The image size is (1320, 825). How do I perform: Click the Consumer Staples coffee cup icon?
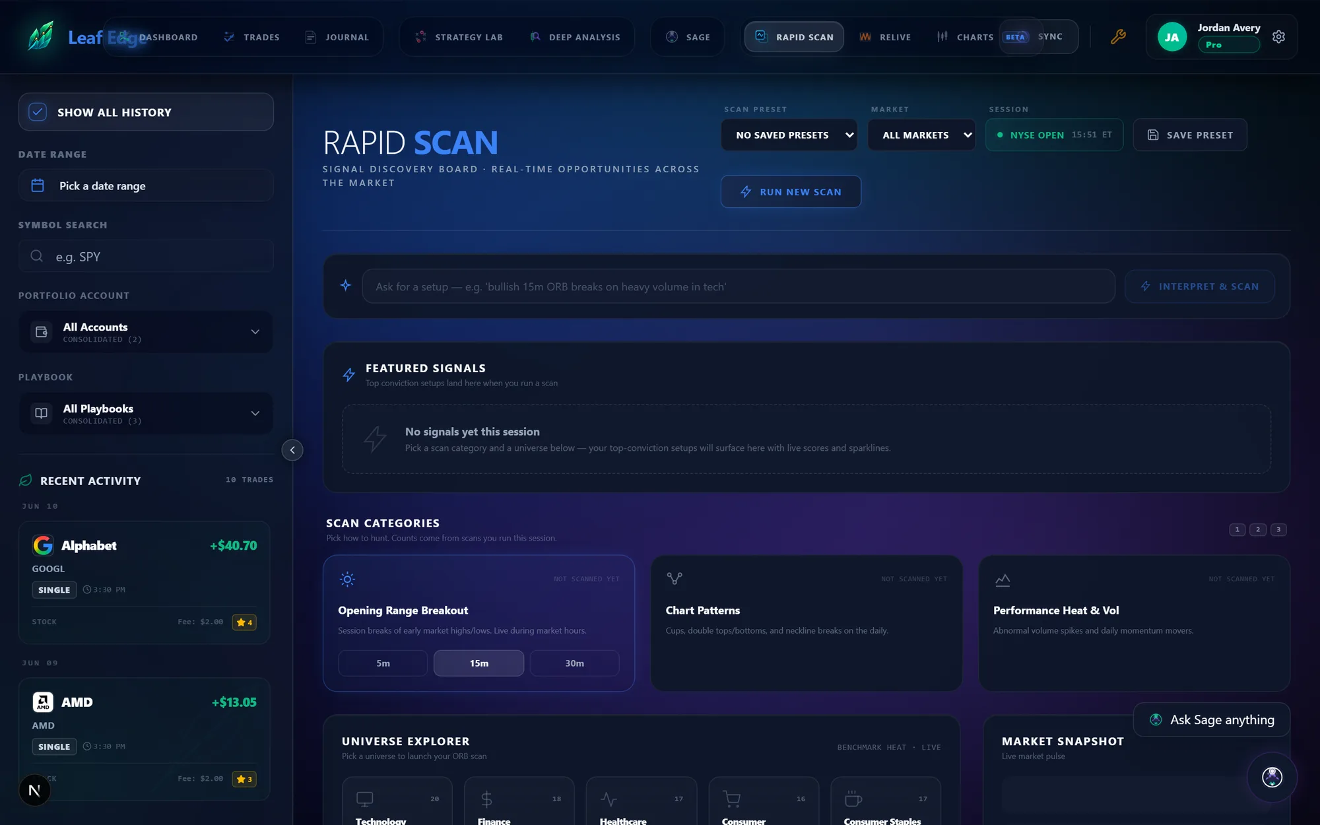tap(853, 799)
